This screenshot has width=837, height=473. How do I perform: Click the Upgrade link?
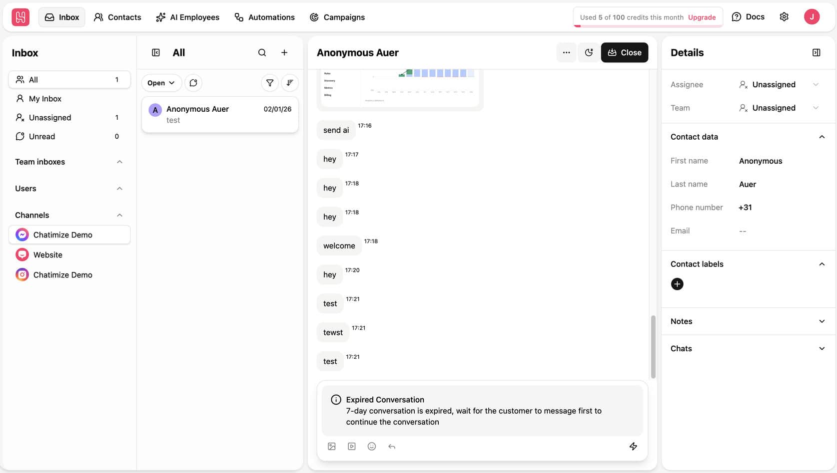702,17
